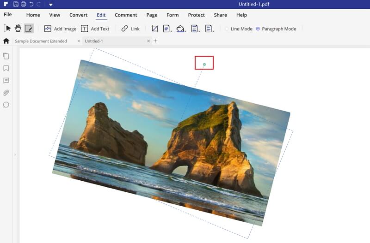Switch to the View tab
The height and width of the screenshot is (243, 370).
click(x=55, y=15)
